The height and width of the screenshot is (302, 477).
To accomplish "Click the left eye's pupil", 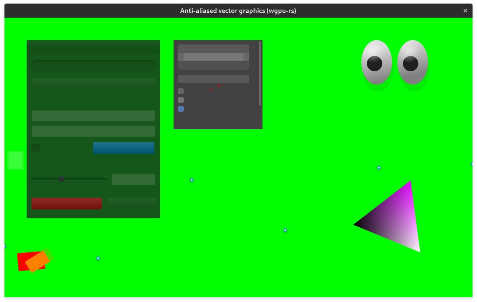I will (x=375, y=64).
